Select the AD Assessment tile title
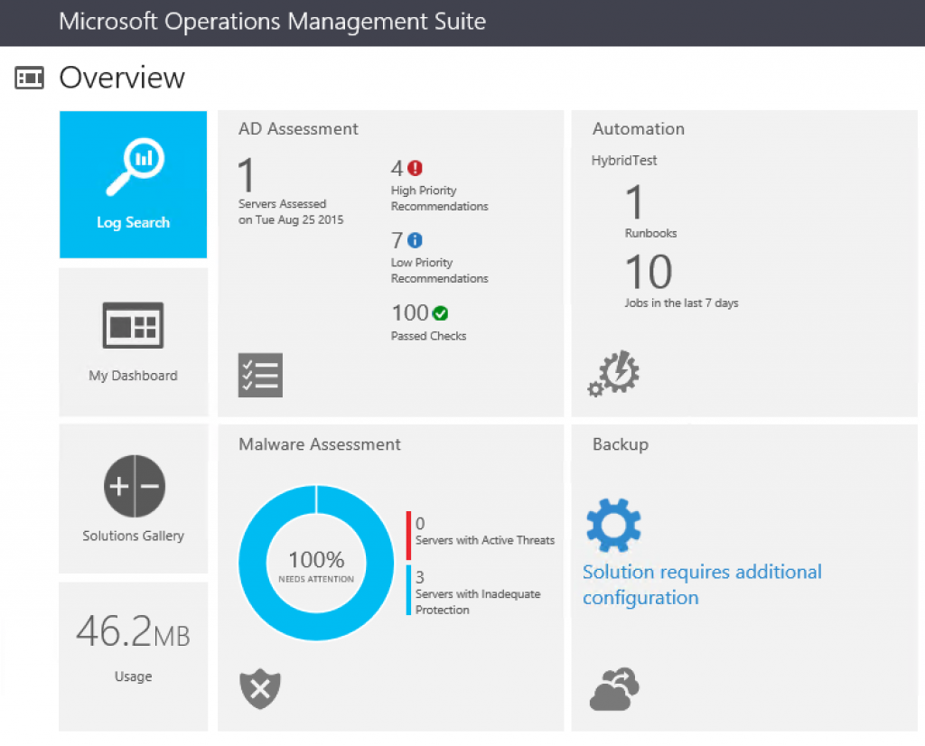This screenshot has width=925, height=746. pyautogui.click(x=298, y=128)
